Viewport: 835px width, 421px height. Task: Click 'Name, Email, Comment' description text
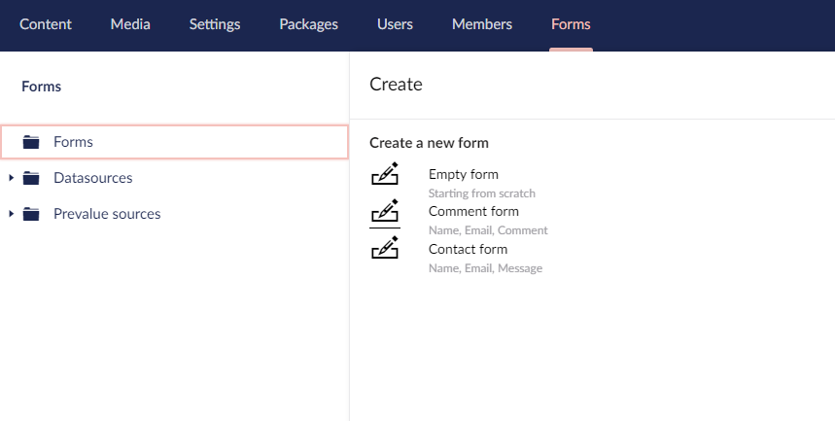(x=488, y=230)
